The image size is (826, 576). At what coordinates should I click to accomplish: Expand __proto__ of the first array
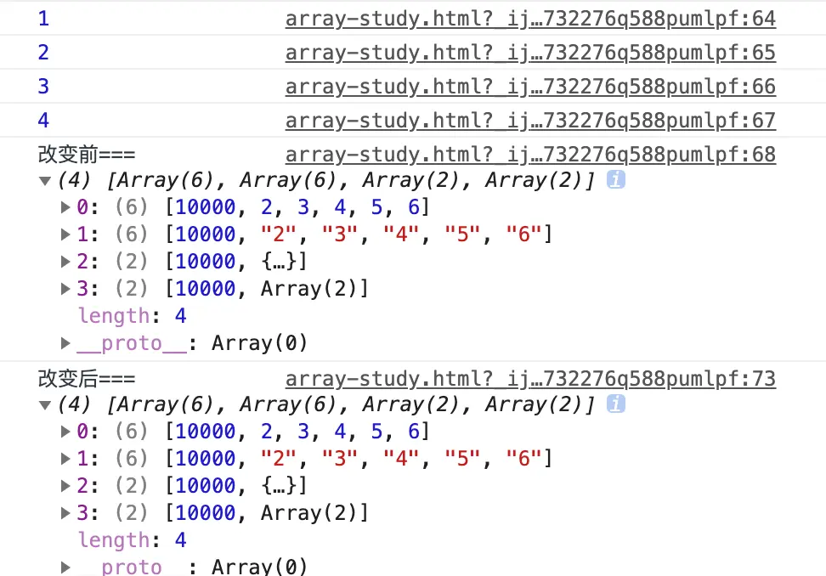point(66,342)
